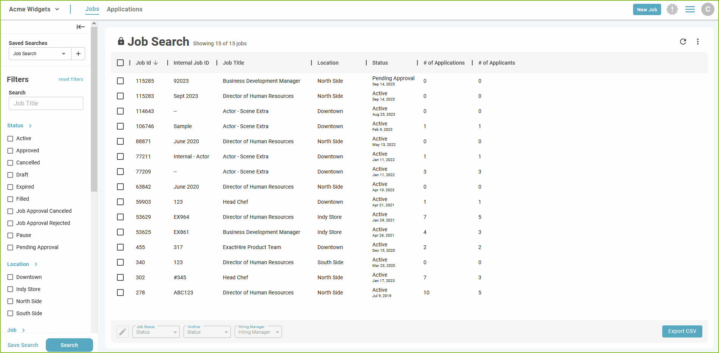Screen dimensions: 719x353
Task: Enable the Indy Store location filter
Action: coord(10,290)
